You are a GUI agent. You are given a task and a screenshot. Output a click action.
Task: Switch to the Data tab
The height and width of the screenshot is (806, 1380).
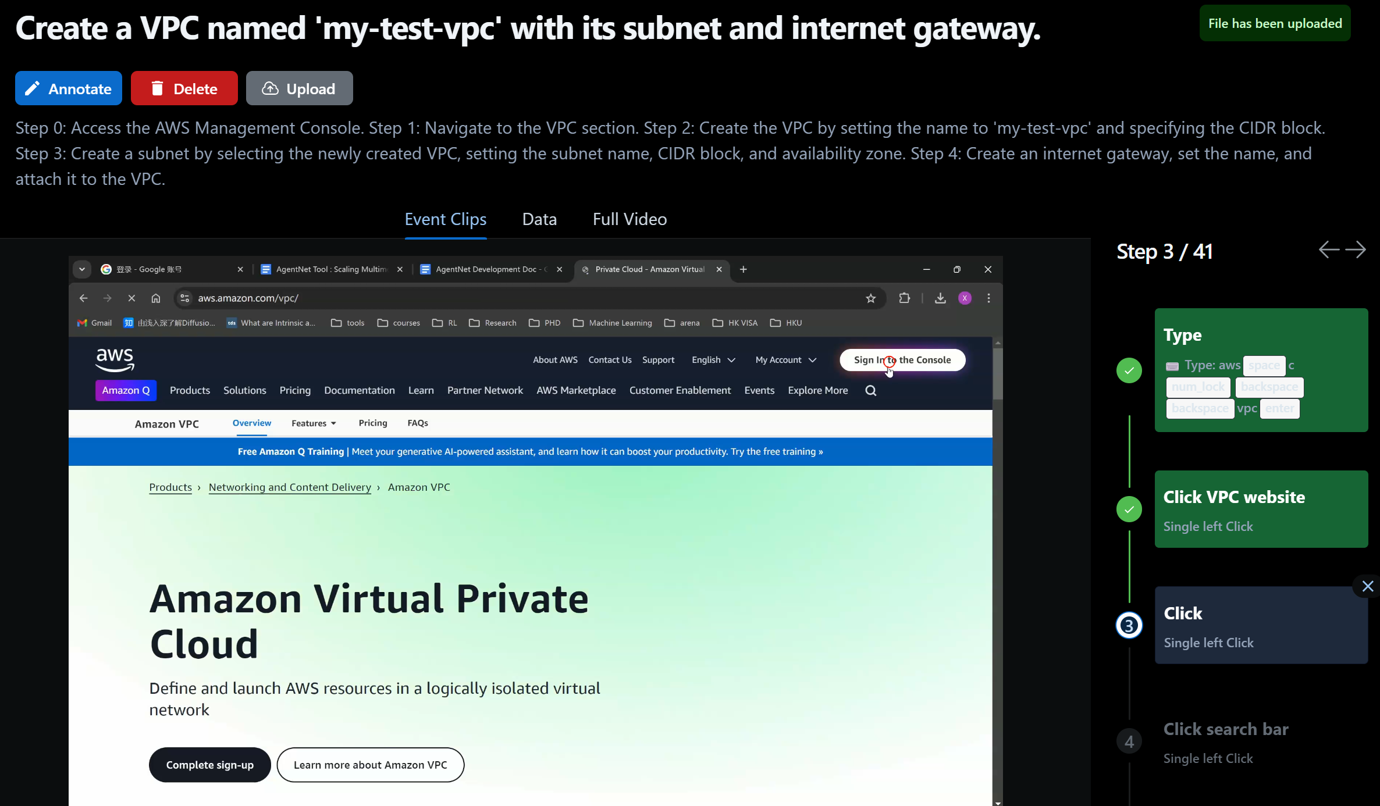pyautogui.click(x=539, y=219)
